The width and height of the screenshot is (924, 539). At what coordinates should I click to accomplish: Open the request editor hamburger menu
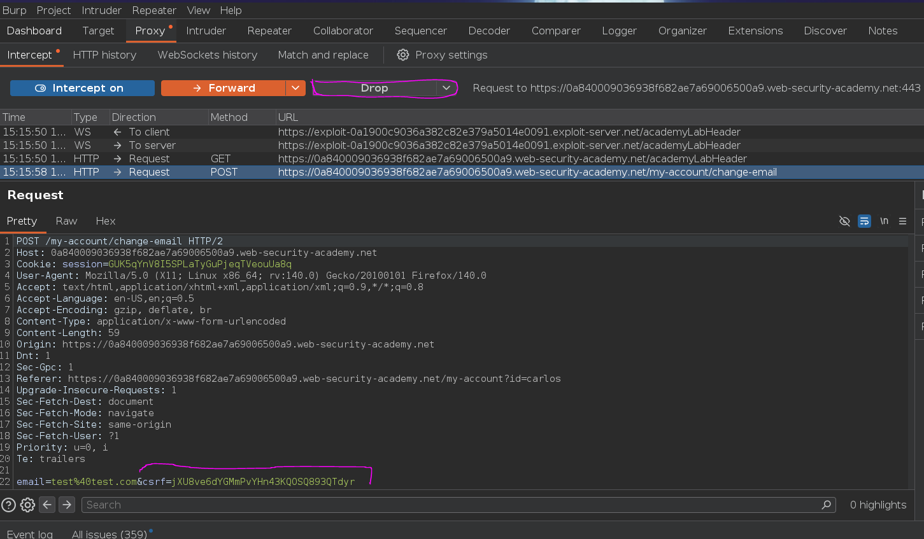coord(902,221)
